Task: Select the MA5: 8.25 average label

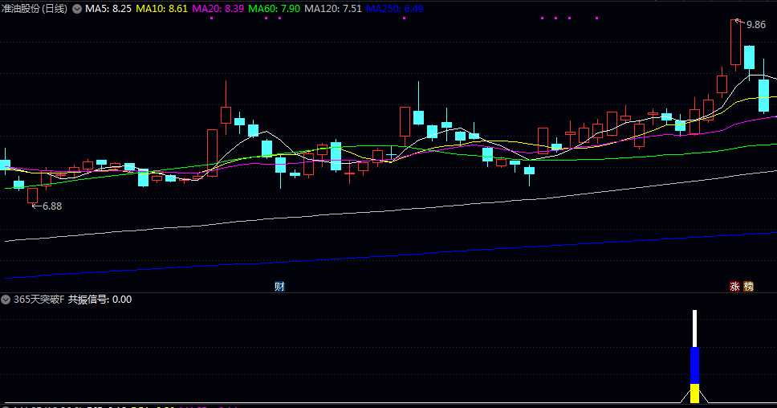Action: pyautogui.click(x=108, y=9)
